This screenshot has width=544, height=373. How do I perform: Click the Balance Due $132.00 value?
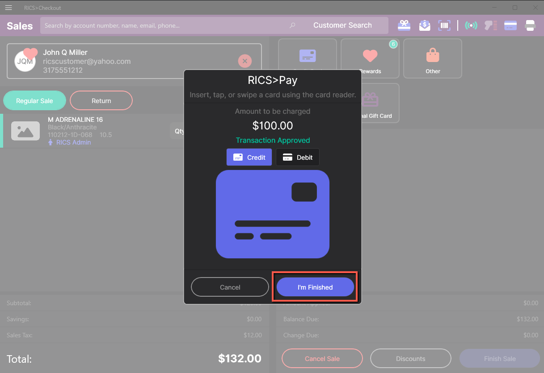[527, 319]
